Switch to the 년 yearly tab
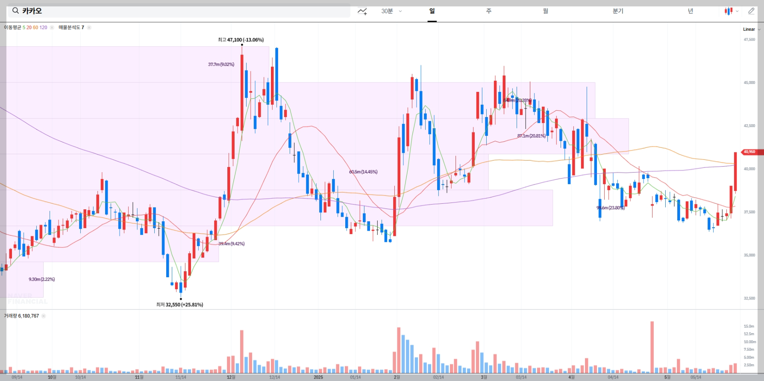This screenshot has height=381, width=764. click(x=691, y=11)
